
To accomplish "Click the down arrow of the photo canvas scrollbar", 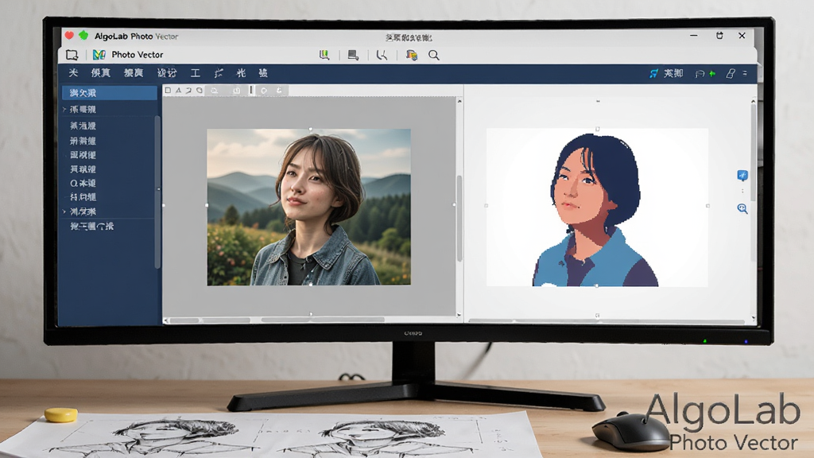I will pos(459,314).
